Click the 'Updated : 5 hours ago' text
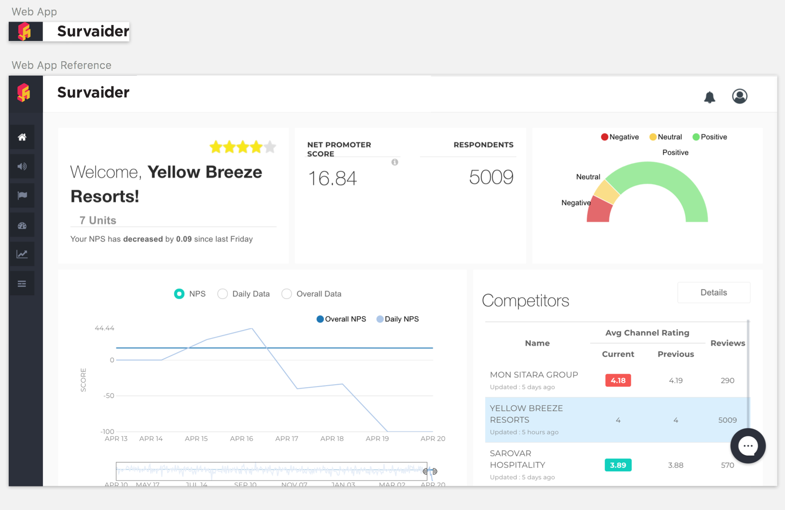 click(x=524, y=432)
